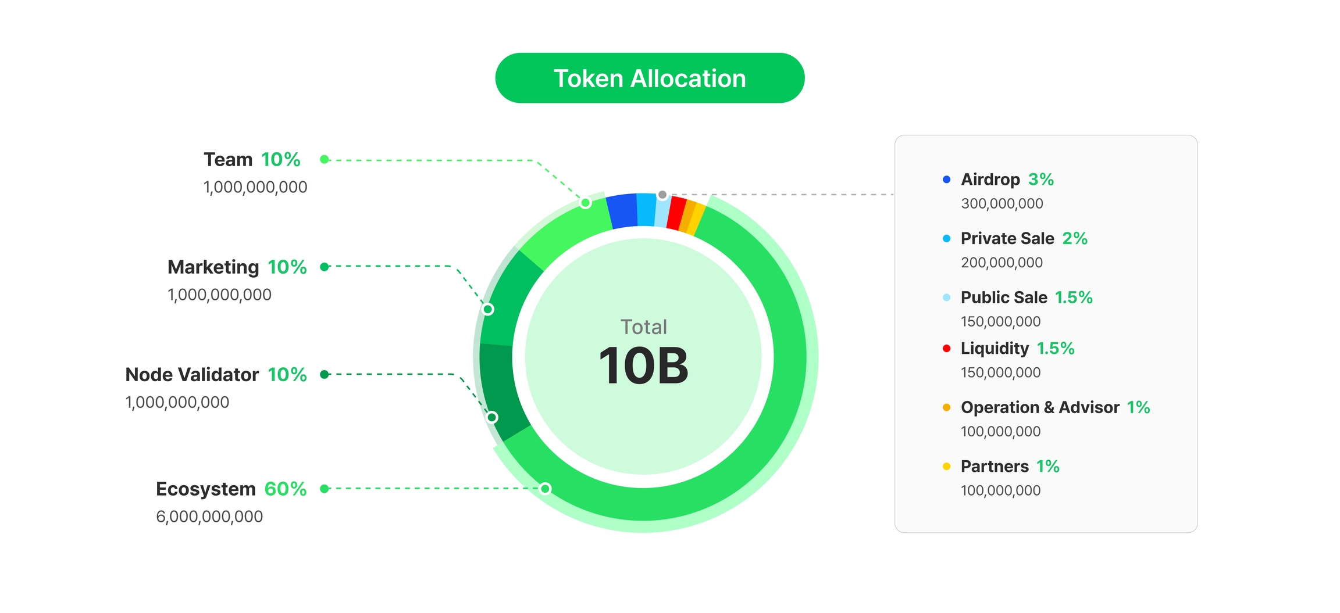
Task: Click the Total 10B center label
Action: [x=643, y=354]
